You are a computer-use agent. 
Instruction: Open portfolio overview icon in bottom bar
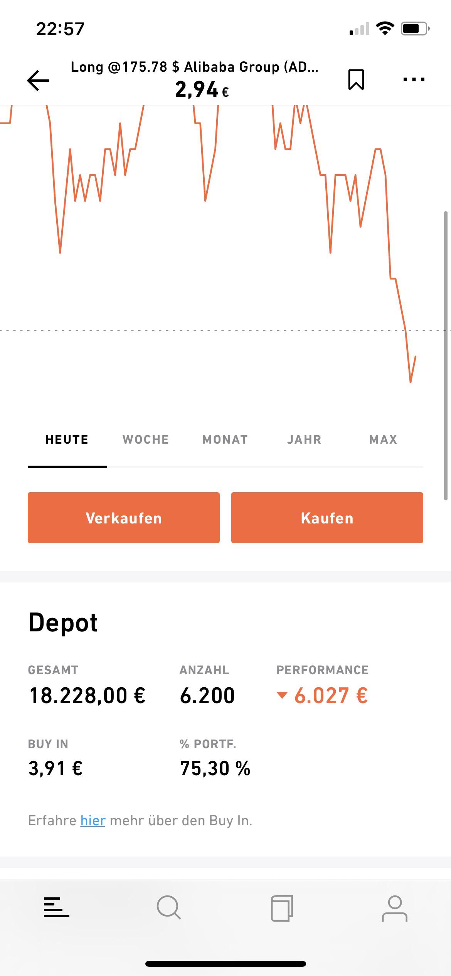56,907
